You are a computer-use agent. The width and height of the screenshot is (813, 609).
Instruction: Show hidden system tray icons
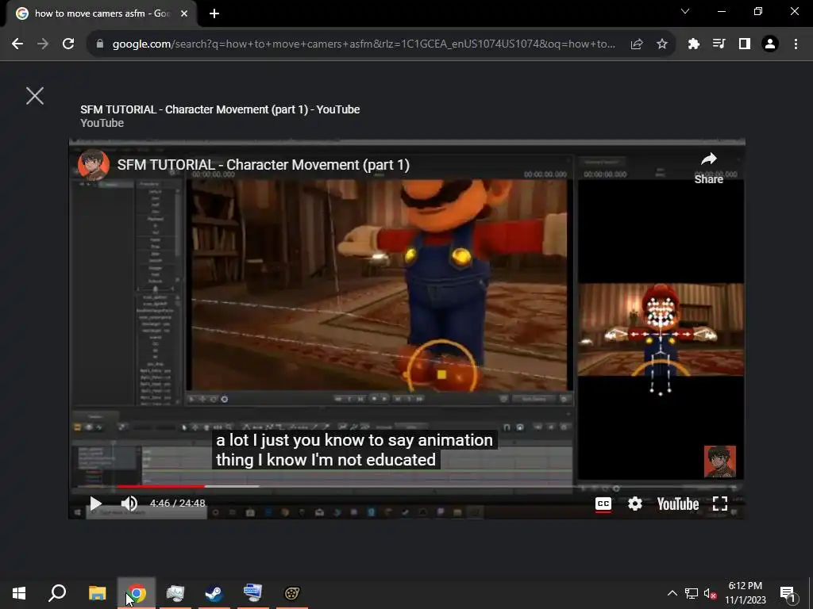pyautogui.click(x=672, y=593)
